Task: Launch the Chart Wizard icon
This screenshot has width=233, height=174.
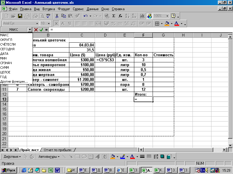Action: pyautogui.click(x=142, y=16)
